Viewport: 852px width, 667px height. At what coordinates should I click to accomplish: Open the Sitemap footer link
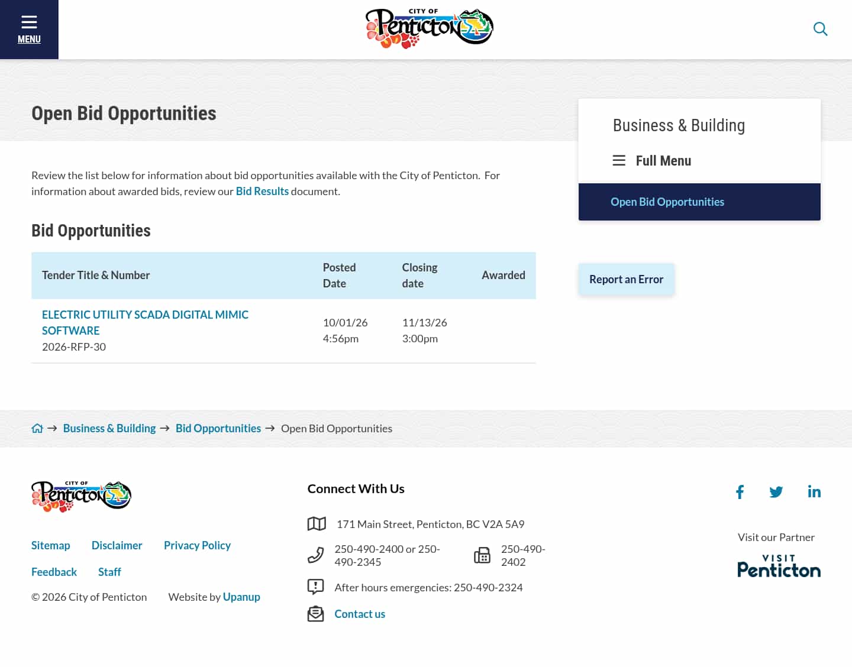[x=50, y=545]
